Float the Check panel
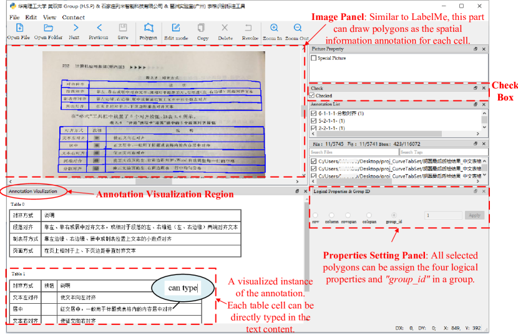Viewport: 518px width, 335px height. pyautogui.click(x=476, y=88)
